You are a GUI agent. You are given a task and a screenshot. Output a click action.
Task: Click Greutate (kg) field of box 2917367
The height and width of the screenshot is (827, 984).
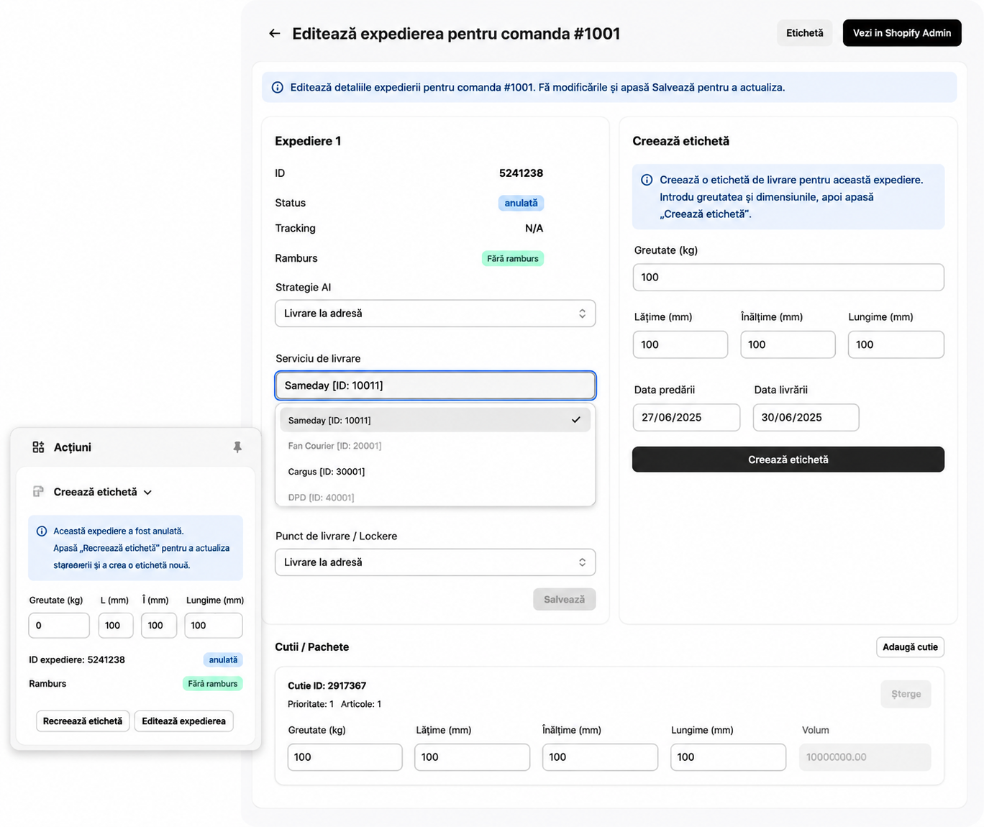coord(345,757)
